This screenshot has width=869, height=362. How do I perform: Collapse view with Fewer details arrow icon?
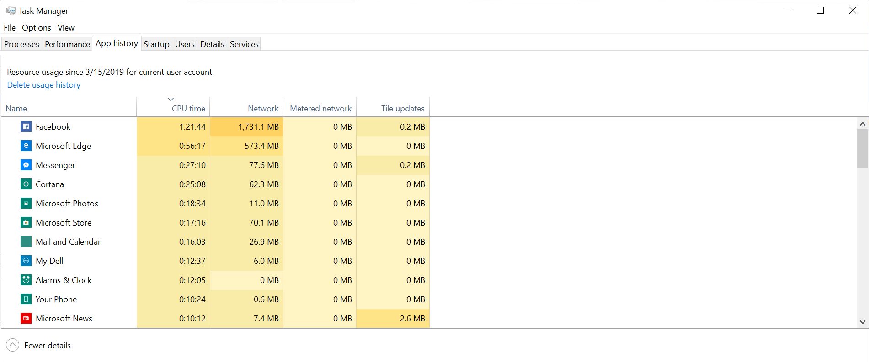click(x=12, y=345)
